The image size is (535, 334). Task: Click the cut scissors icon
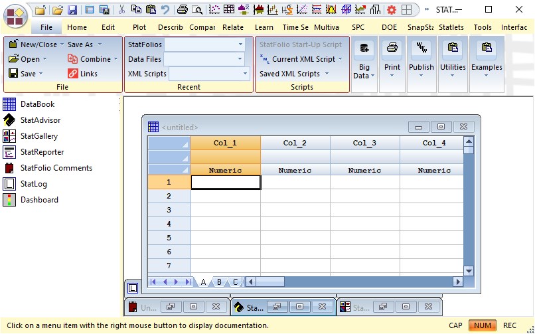tap(121, 9)
